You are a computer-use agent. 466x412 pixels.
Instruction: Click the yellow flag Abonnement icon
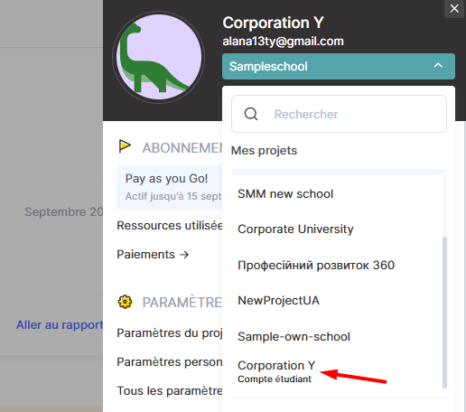[125, 146]
